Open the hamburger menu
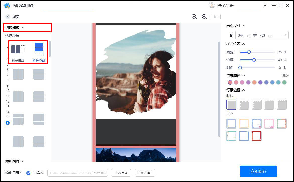Image resolution: width=294 pixels, height=182 pixels. tap(266, 5)
